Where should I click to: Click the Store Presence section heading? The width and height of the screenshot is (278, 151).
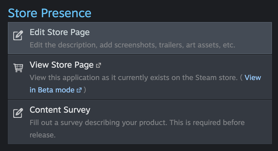click(50, 13)
